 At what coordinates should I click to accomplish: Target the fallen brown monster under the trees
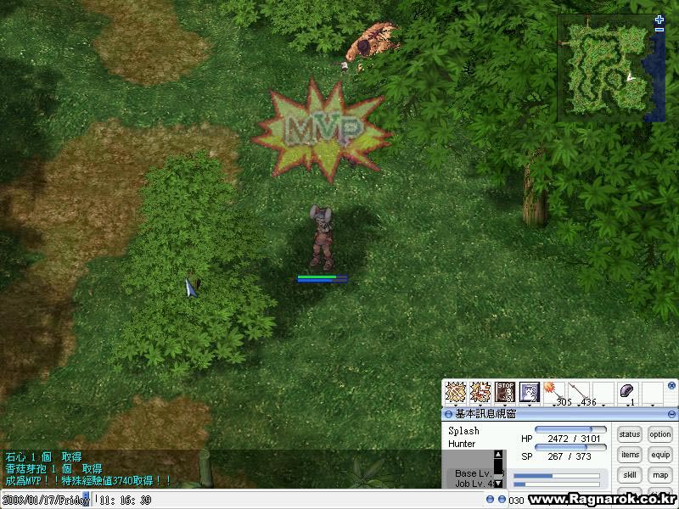point(372,43)
